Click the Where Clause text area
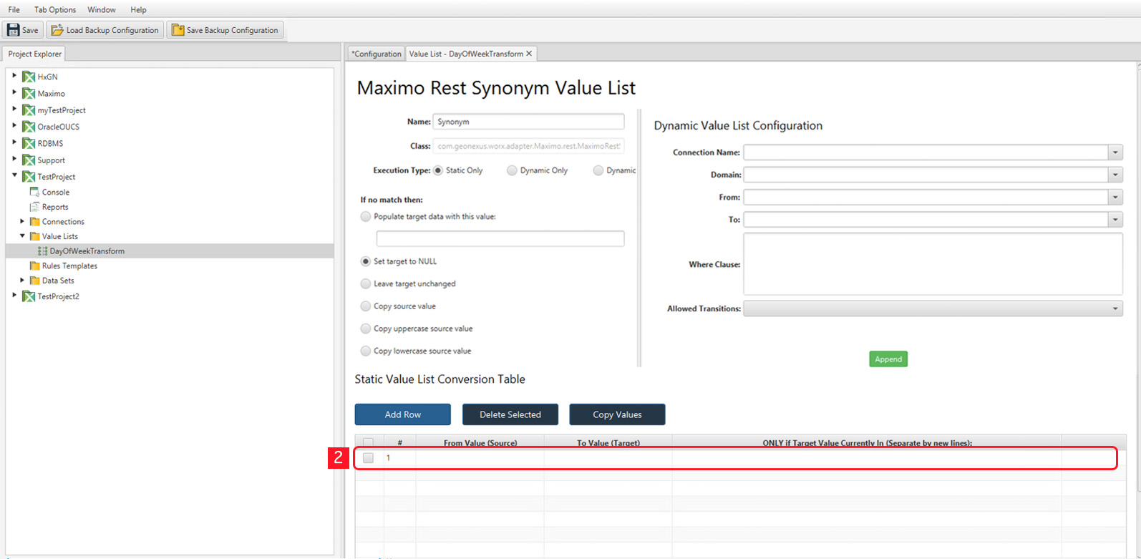Viewport: 1141px width, 559px height. click(x=933, y=264)
